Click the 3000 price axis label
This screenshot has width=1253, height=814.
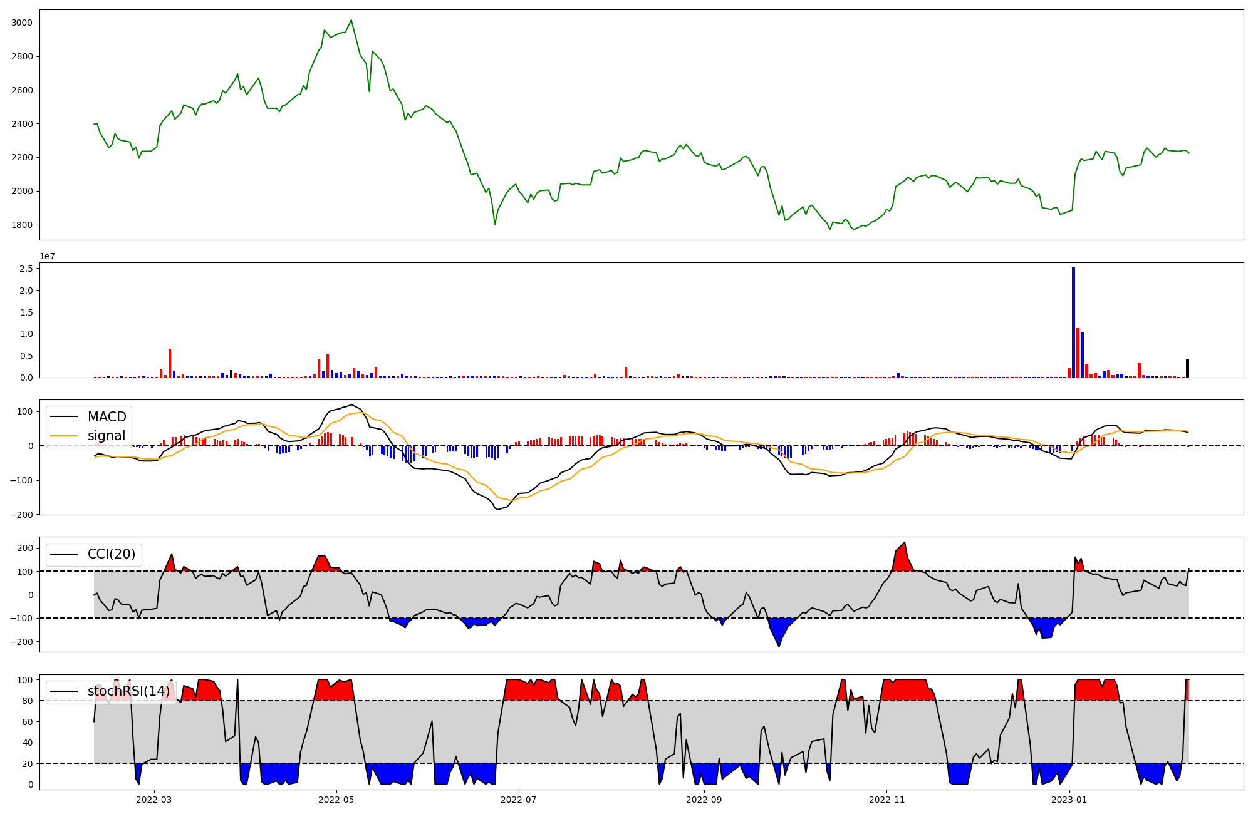coord(23,23)
